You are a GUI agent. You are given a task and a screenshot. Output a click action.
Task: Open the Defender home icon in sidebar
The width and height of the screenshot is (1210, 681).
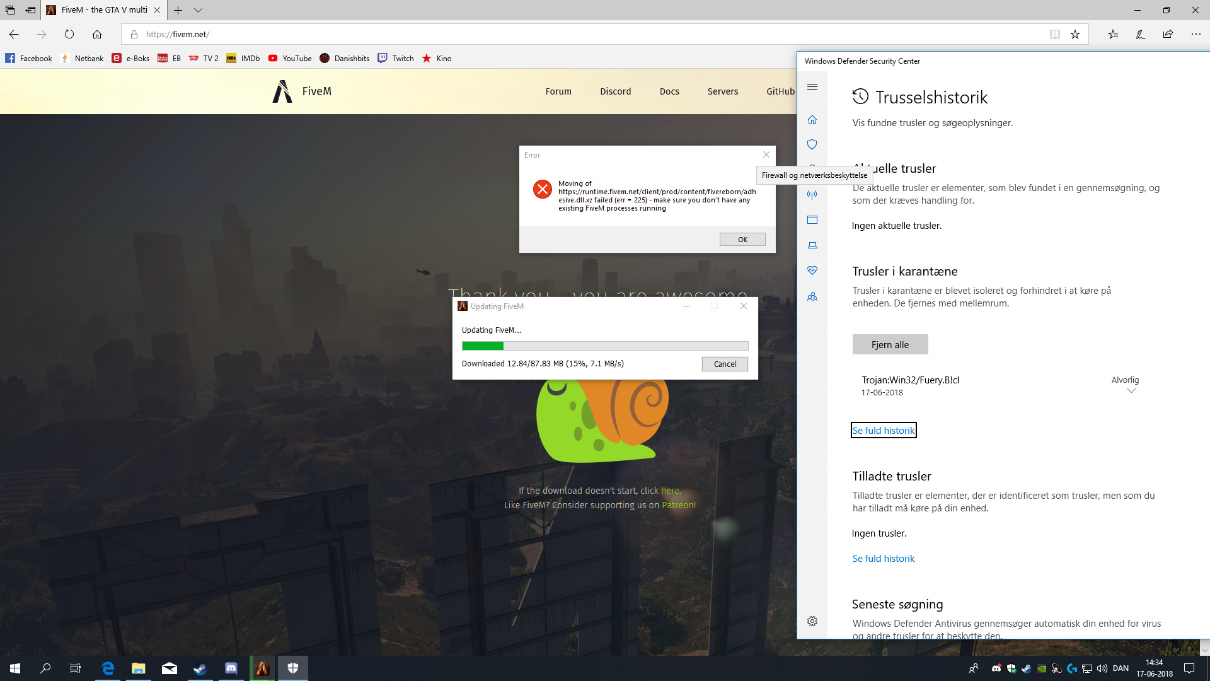[x=812, y=120]
